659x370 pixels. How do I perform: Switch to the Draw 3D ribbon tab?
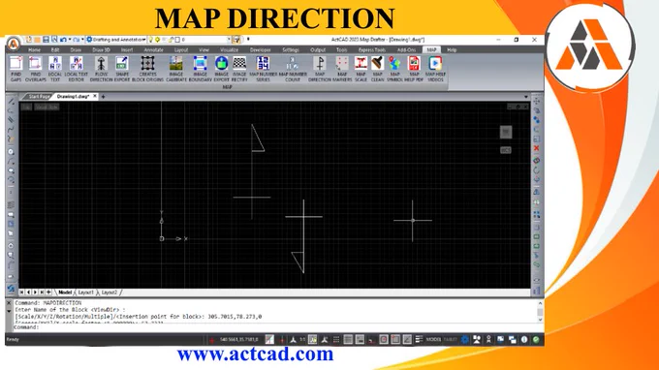click(101, 50)
